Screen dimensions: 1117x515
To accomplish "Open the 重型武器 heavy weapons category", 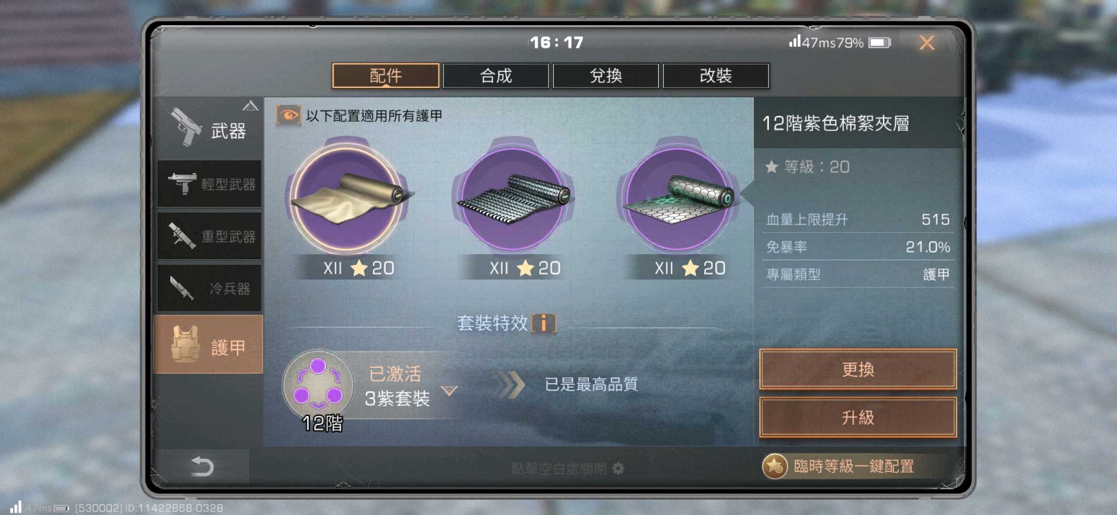I will coord(209,236).
